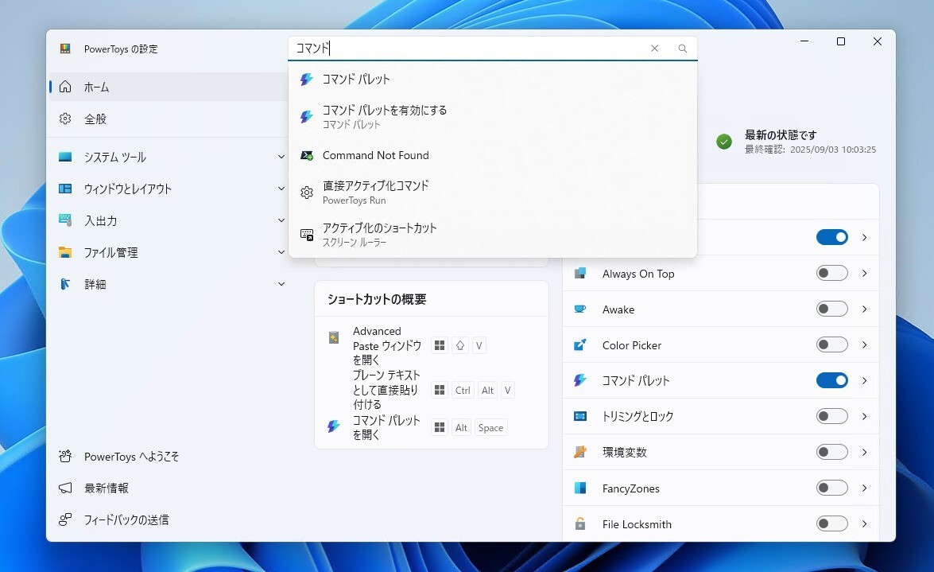Expand the 入出力 section chevron
The width and height of the screenshot is (934, 572).
point(281,220)
